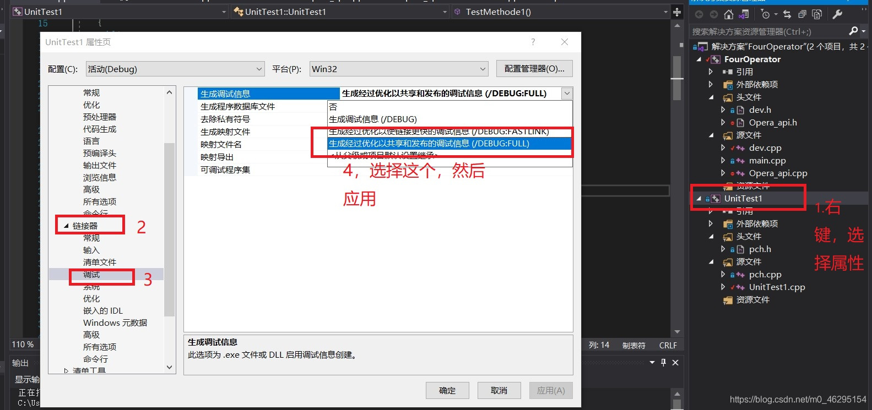The height and width of the screenshot is (410, 872).
Task: Open the UnitTest1::UnitTest1 class dropdown
Action: [340, 12]
